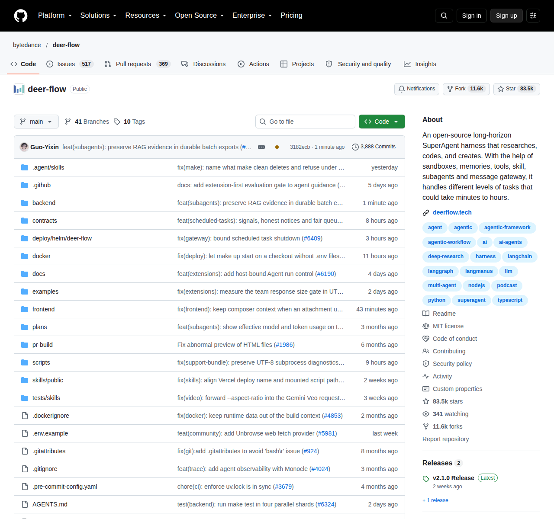Click the '+ 1 release' link
The width and height of the screenshot is (554, 519).
point(435,500)
